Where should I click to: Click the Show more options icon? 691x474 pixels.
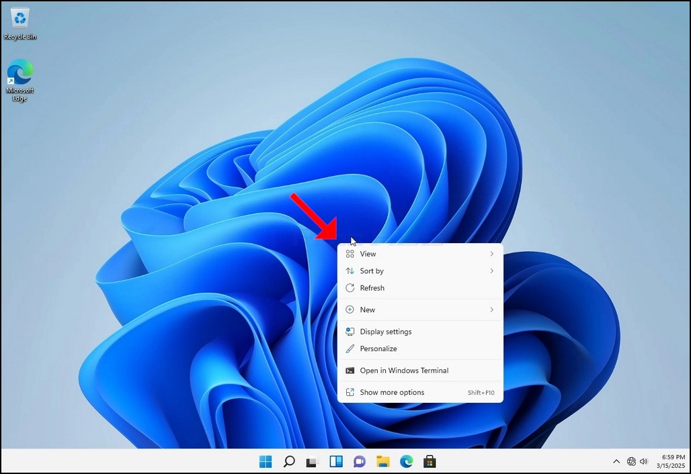[350, 392]
